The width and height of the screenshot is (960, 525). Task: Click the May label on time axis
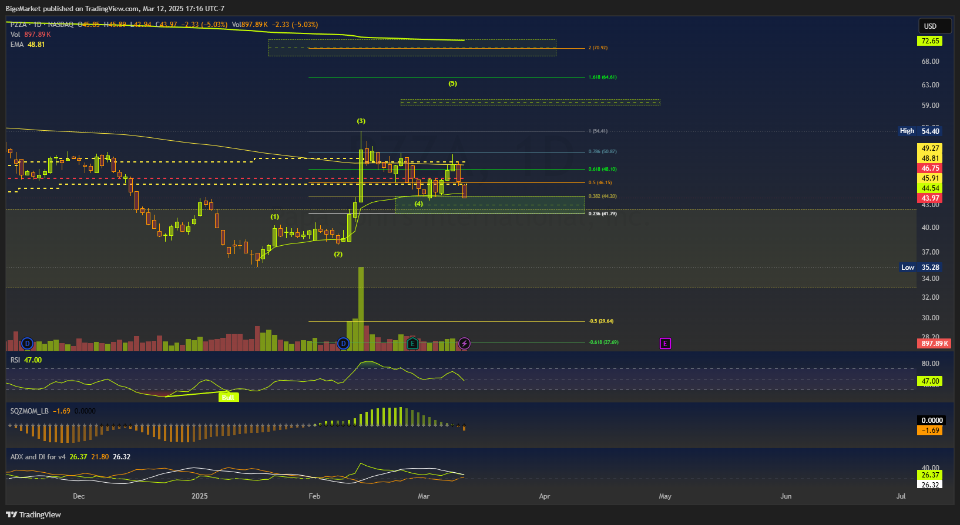pyautogui.click(x=665, y=496)
